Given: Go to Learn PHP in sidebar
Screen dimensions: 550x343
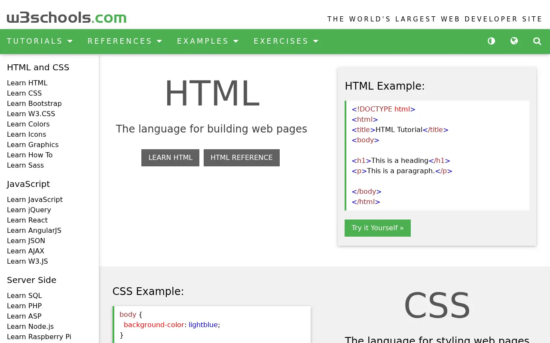Looking at the screenshot, I should click(24, 306).
